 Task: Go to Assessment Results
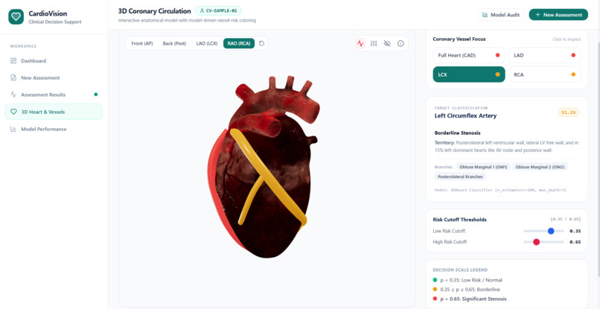(x=54, y=95)
